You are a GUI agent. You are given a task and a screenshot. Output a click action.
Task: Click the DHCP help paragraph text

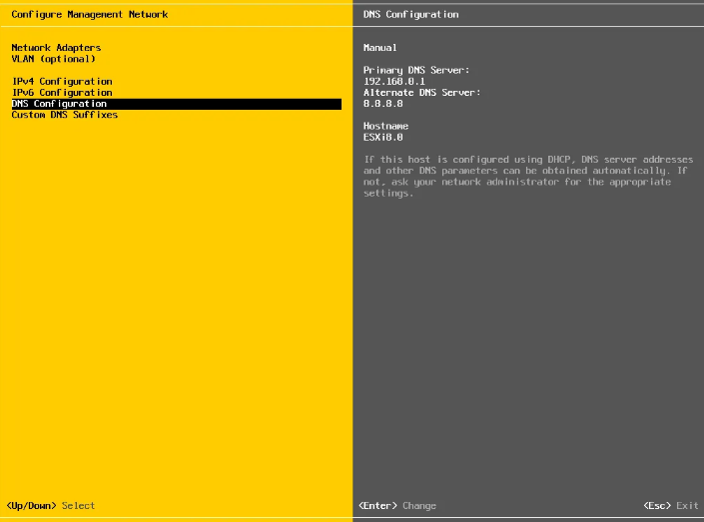click(x=528, y=177)
